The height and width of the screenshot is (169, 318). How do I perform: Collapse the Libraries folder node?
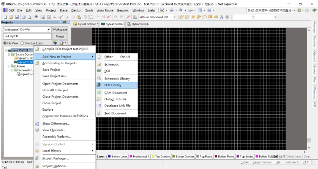pyautogui.click(x=9, y=66)
